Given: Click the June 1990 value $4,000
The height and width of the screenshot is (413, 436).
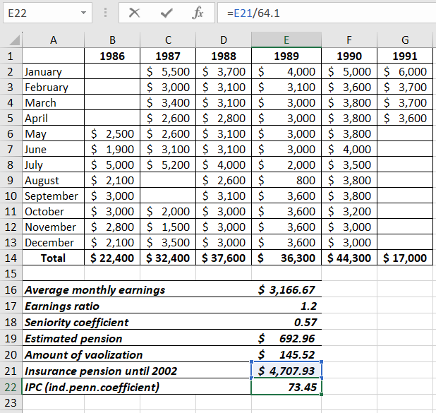Looking at the screenshot, I should (x=349, y=150).
